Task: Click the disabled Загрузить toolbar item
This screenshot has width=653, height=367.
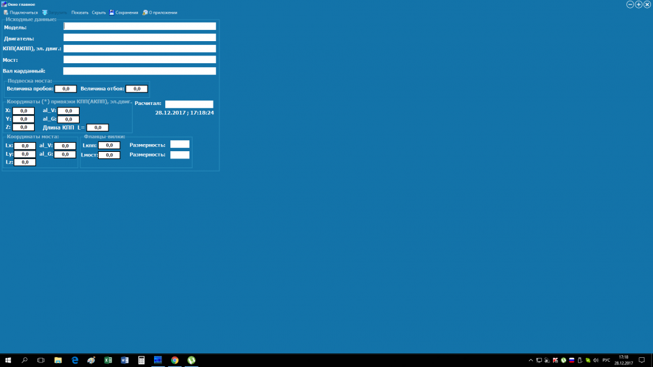Action: [x=55, y=12]
